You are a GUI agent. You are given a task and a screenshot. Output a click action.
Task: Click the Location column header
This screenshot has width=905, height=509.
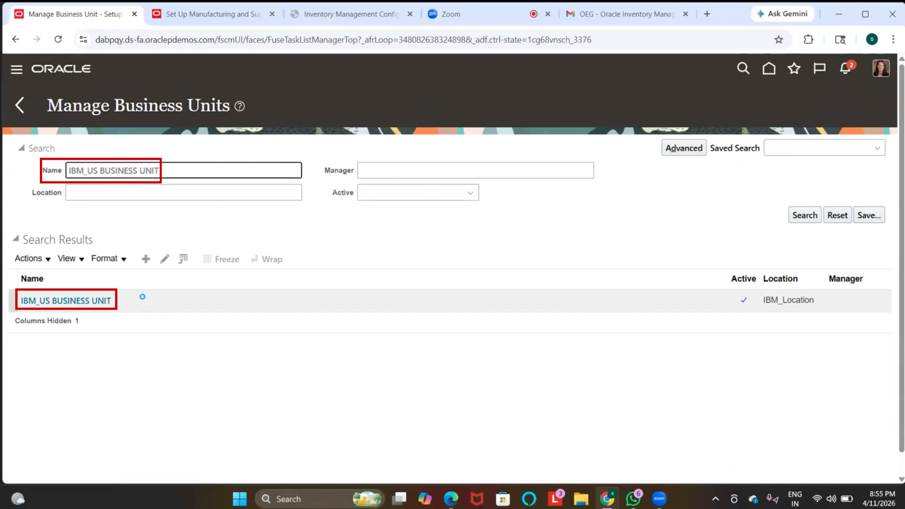(x=780, y=279)
